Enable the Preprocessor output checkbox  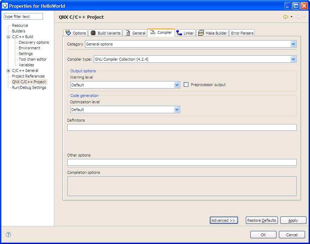pos(187,85)
